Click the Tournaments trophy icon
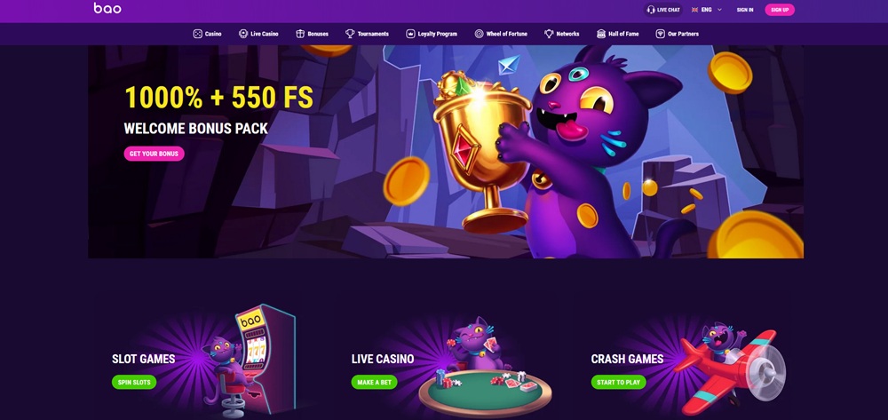888x420 pixels. [350, 34]
